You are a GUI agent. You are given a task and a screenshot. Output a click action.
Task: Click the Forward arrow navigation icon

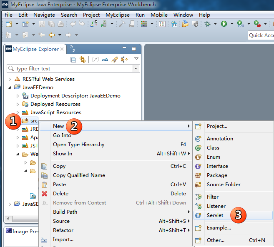click(x=68, y=35)
